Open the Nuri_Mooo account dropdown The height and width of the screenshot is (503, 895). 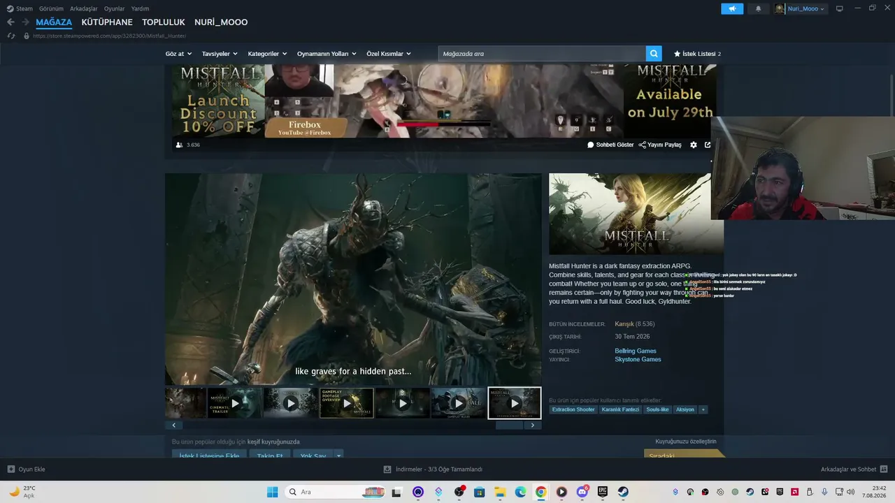coord(805,8)
